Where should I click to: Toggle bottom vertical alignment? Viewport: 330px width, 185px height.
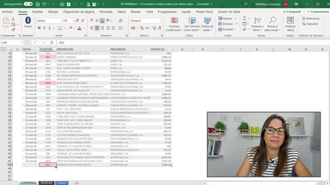(x=102, y=21)
